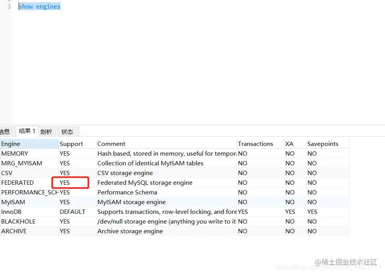This screenshot has height=274, width=385.
Task: Click the YES Savepoints cell for InnoDB
Action: [328, 212]
